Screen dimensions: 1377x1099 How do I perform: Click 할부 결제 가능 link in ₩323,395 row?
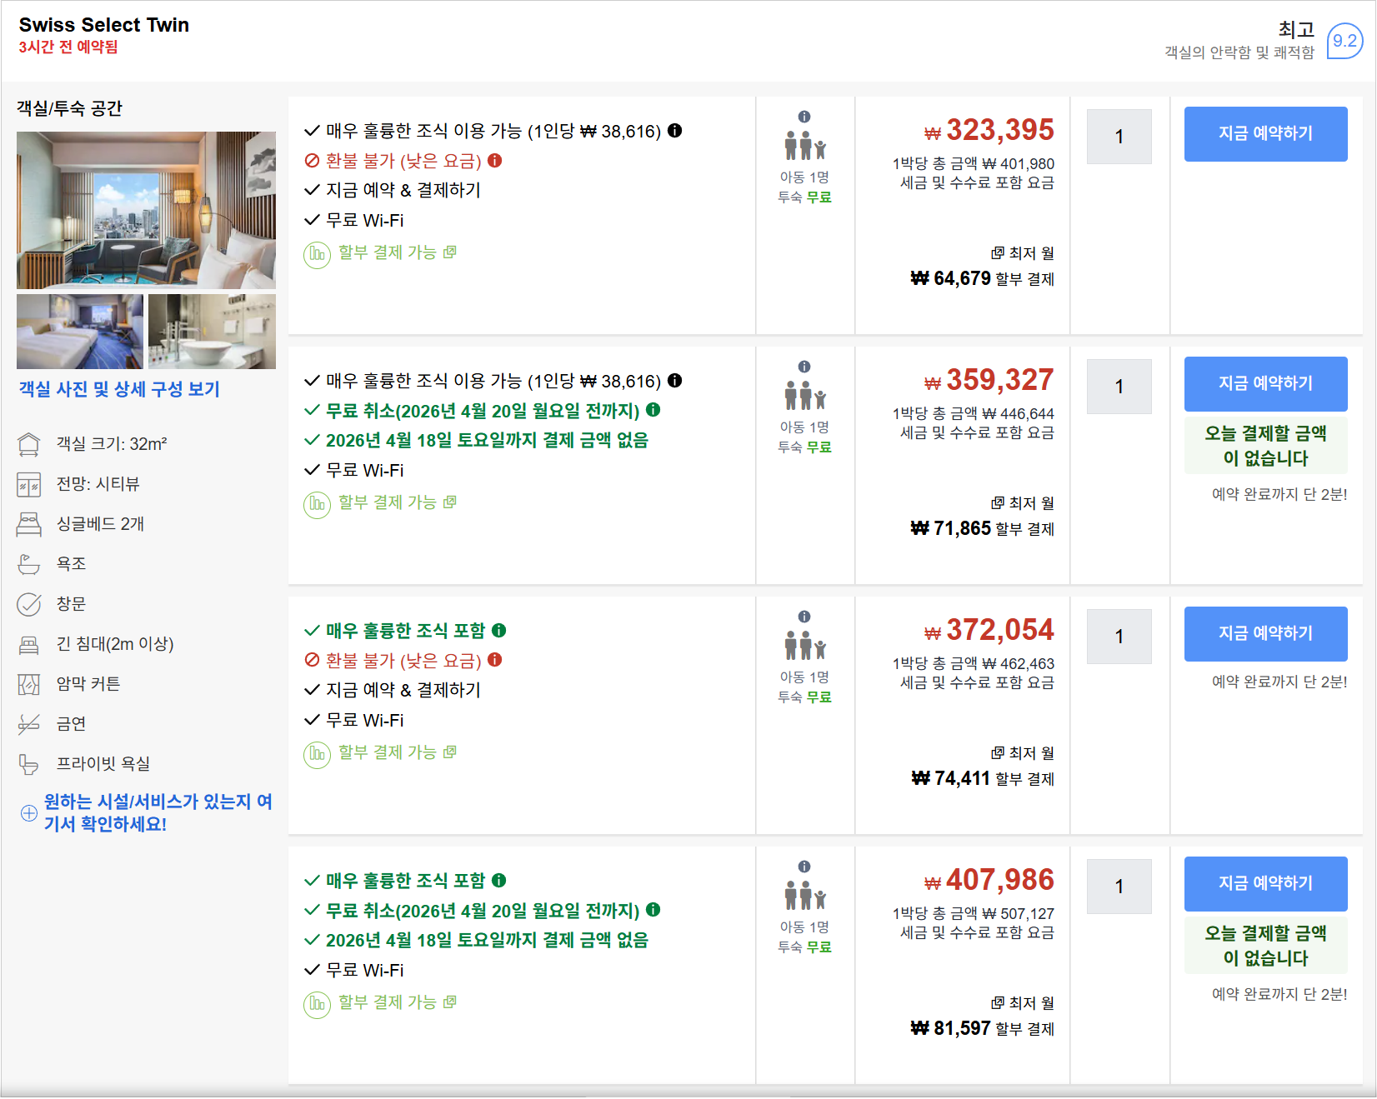pyautogui.click(x=388, y=252)
